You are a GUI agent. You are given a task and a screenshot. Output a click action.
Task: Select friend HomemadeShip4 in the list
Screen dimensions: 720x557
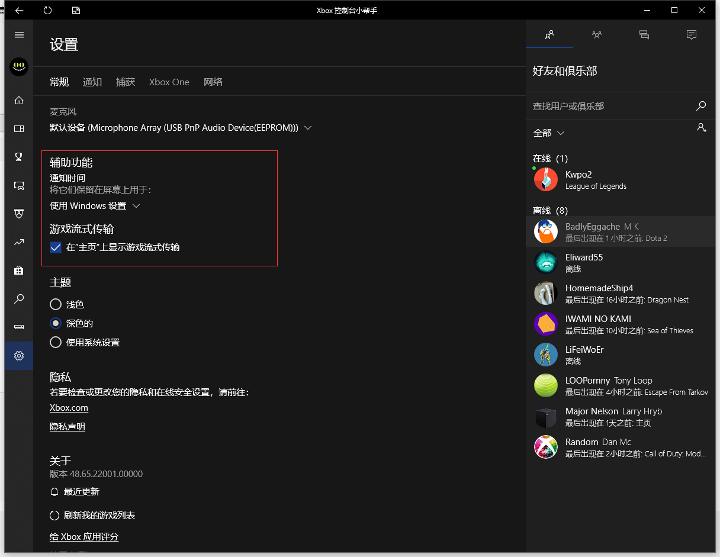pyautogui.click(x=621, y=293)
